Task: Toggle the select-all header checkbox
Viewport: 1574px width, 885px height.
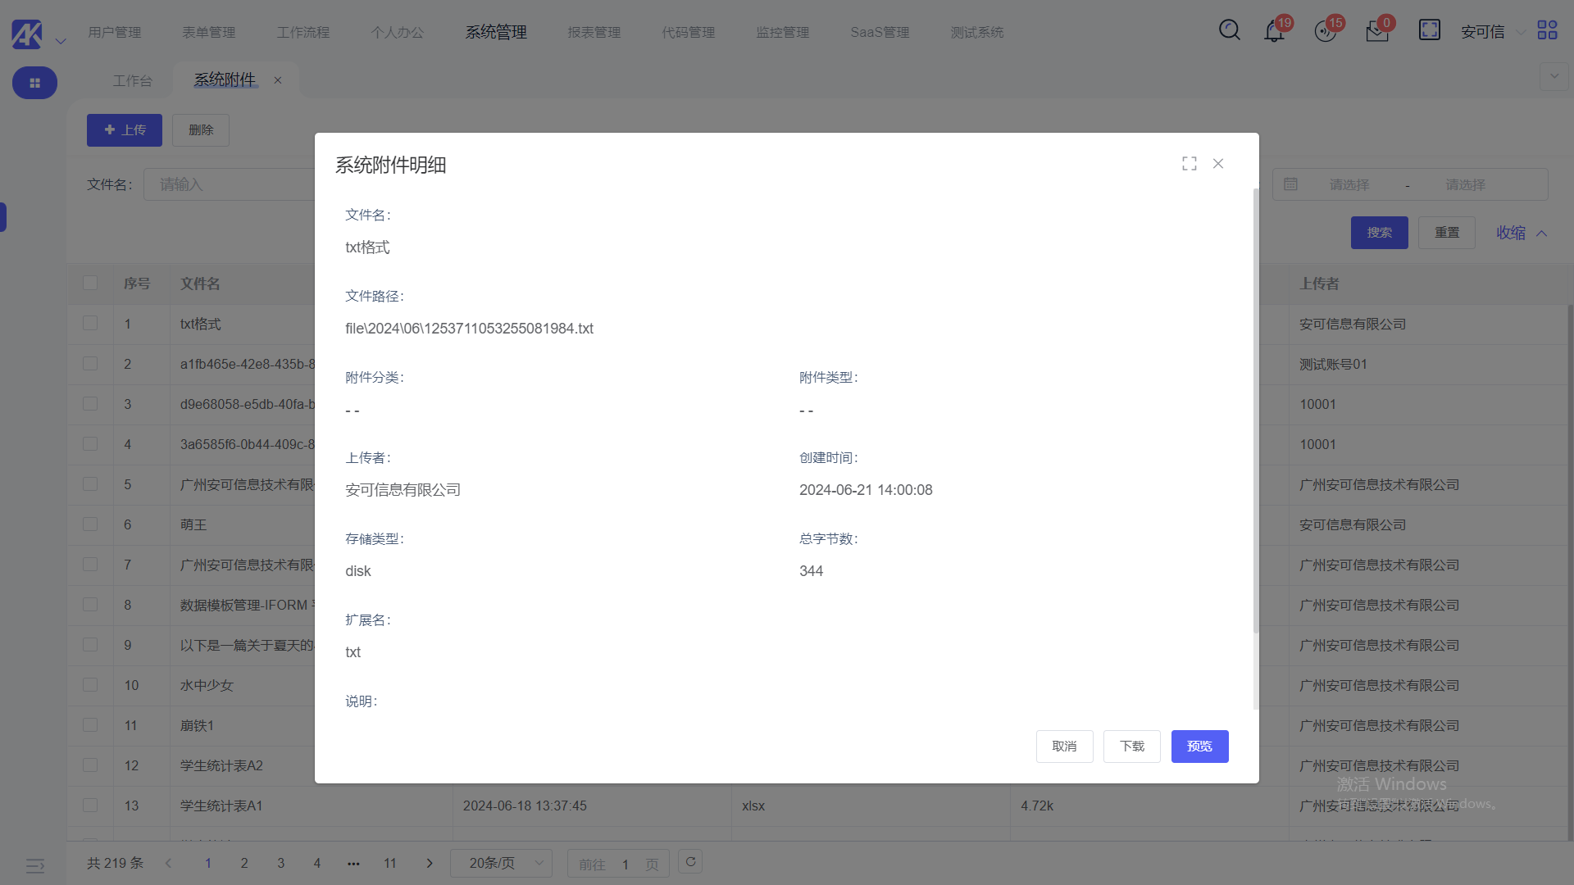Action: (90, 284)
